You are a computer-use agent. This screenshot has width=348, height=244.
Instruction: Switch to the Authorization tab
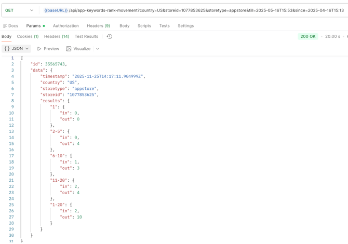point(65,26)
